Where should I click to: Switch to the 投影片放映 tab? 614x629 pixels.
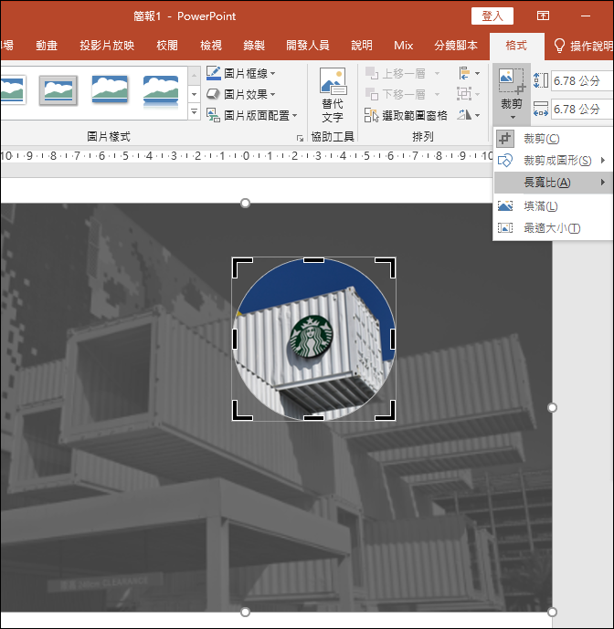tap(107, 46)
